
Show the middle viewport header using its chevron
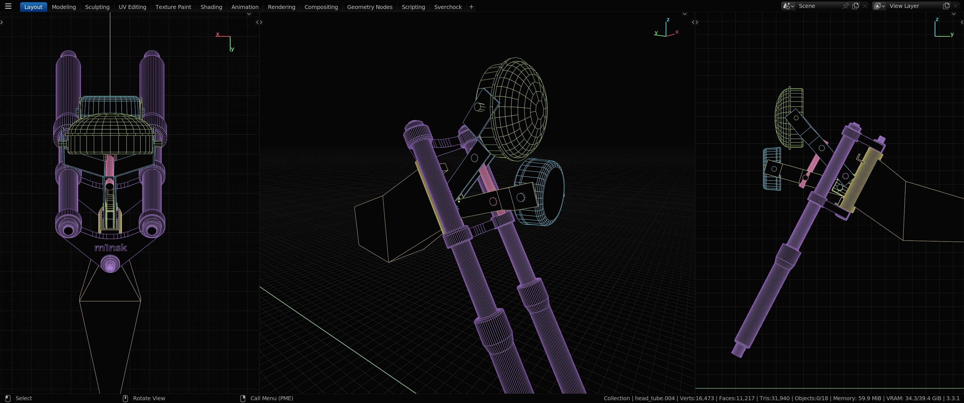(x=684, y=14)
